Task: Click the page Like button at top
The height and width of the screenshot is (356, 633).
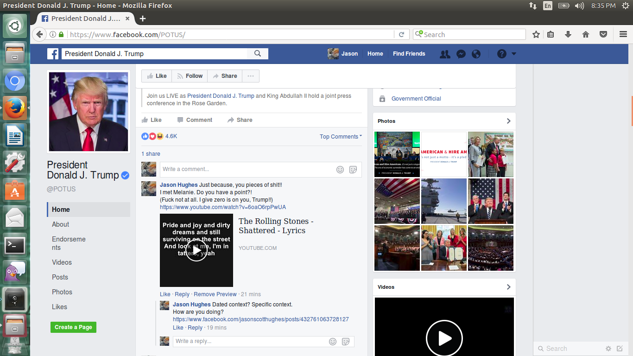Action: coord(157,76)
